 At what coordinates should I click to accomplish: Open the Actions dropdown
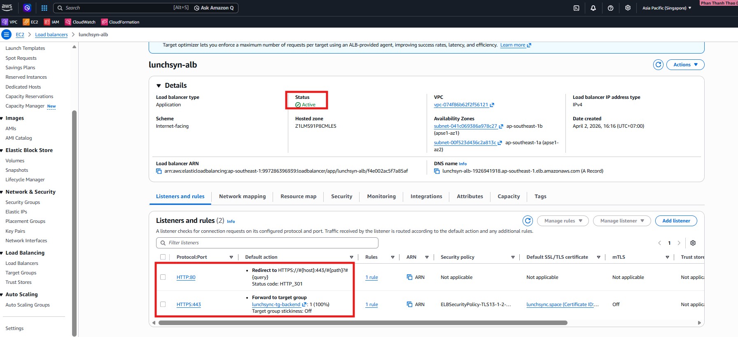click(685, 65)
